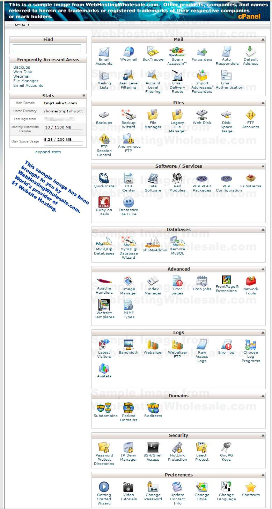Open GnuPG Keys

226,452
